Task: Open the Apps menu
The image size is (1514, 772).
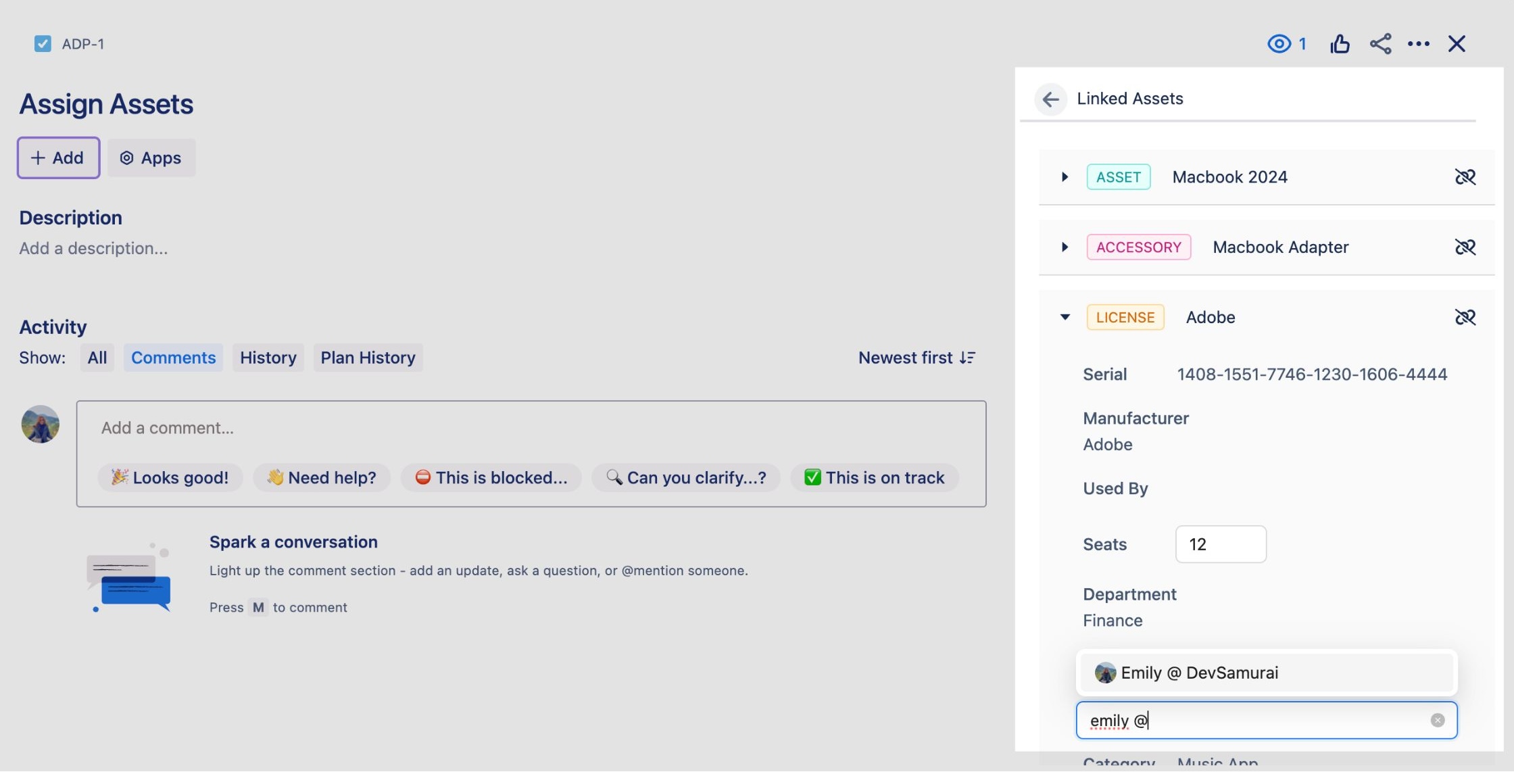Action: [x=151, y=158]
